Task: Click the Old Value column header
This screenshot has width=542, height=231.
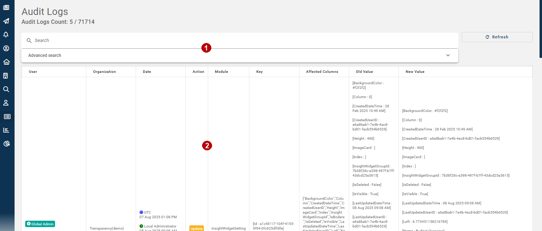Action: coord(364,72)
